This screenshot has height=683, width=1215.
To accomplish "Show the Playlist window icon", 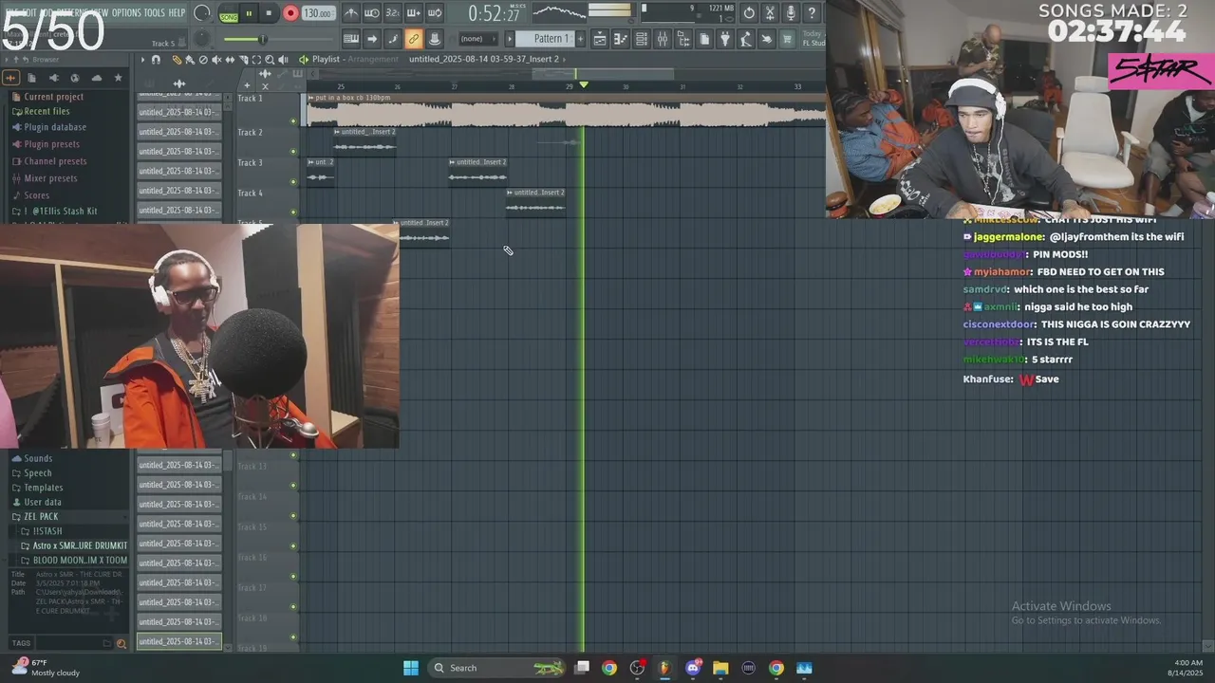I will [x=600, y=39].
